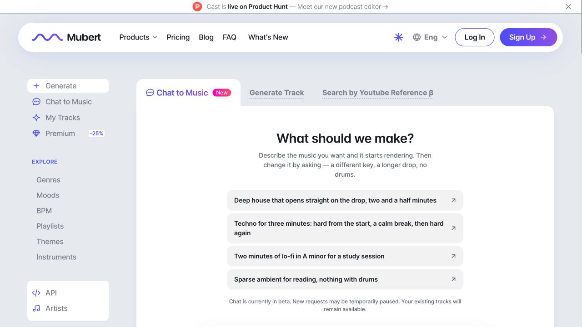
Task: Close the Product Hunt banner
Action: coord(568,6)
